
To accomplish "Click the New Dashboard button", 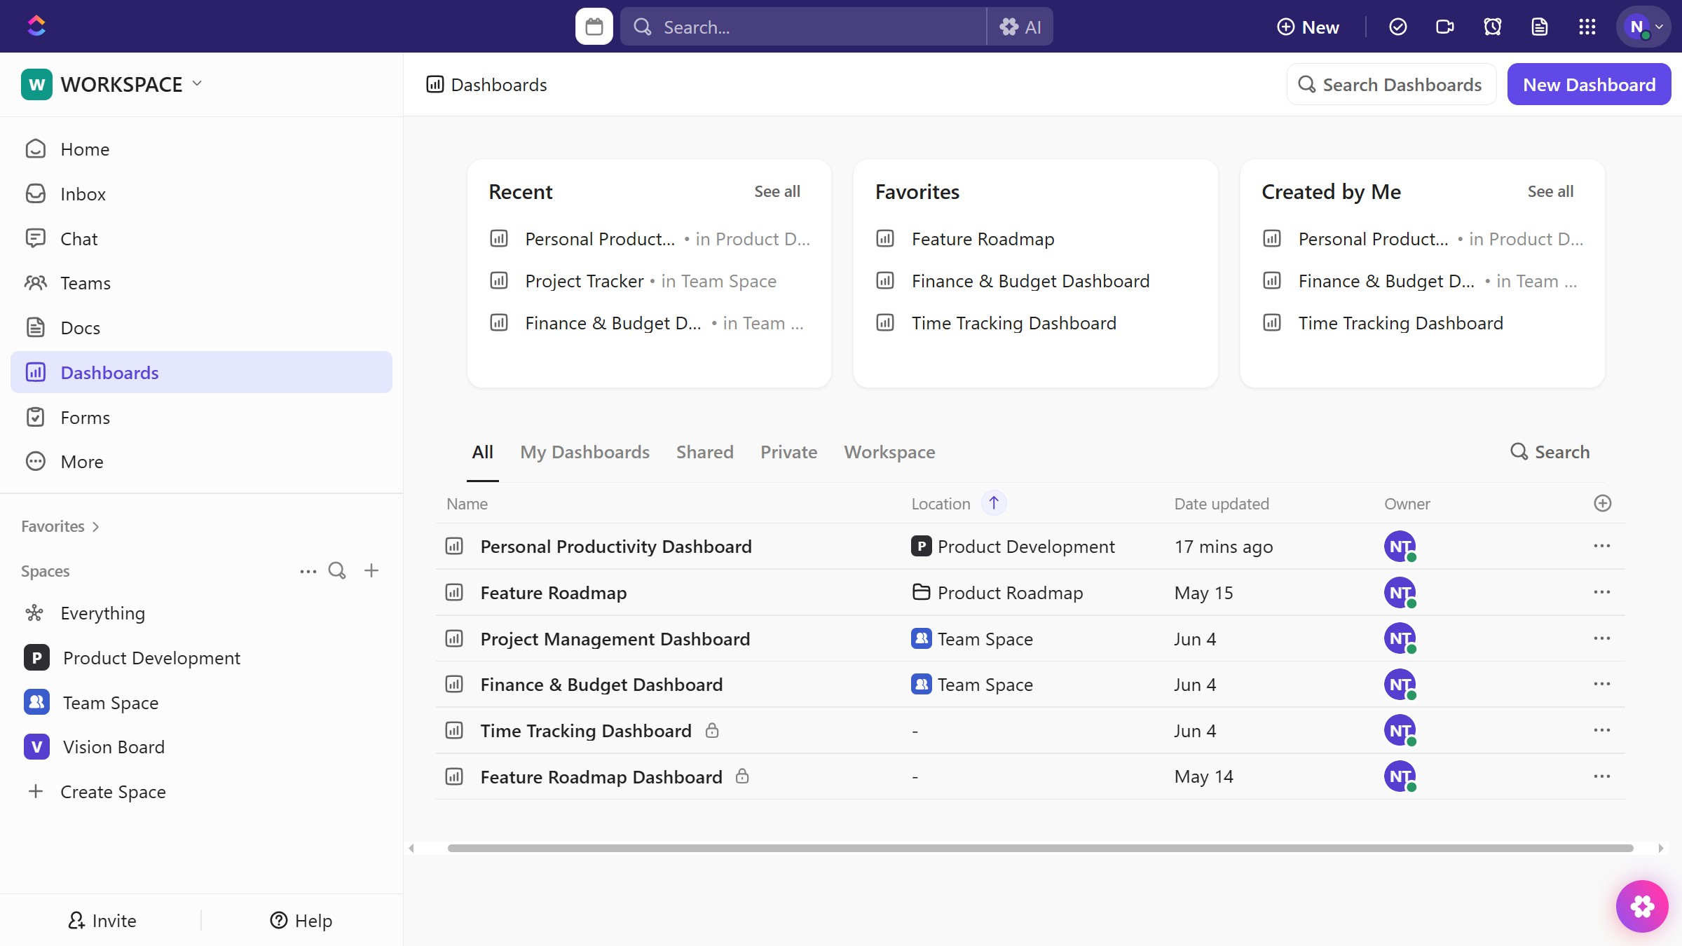I will (x=1589, y=84).
